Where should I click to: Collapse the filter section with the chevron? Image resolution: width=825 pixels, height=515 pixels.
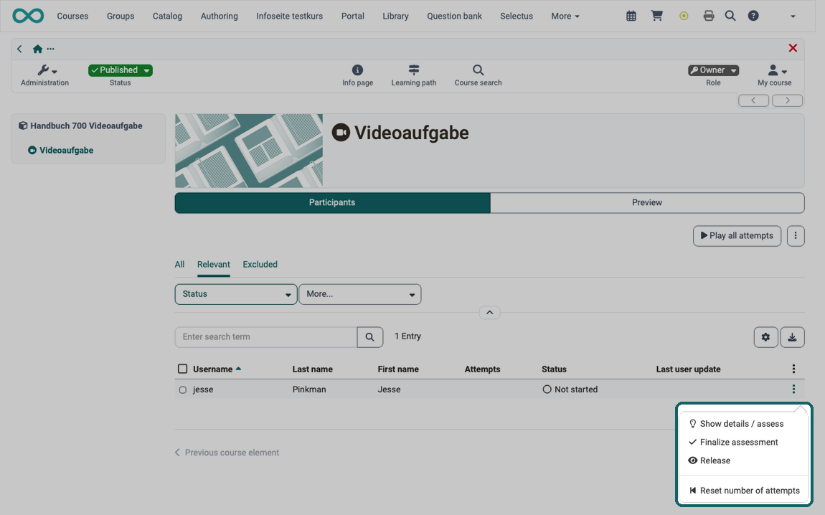(x=489, y=313)
